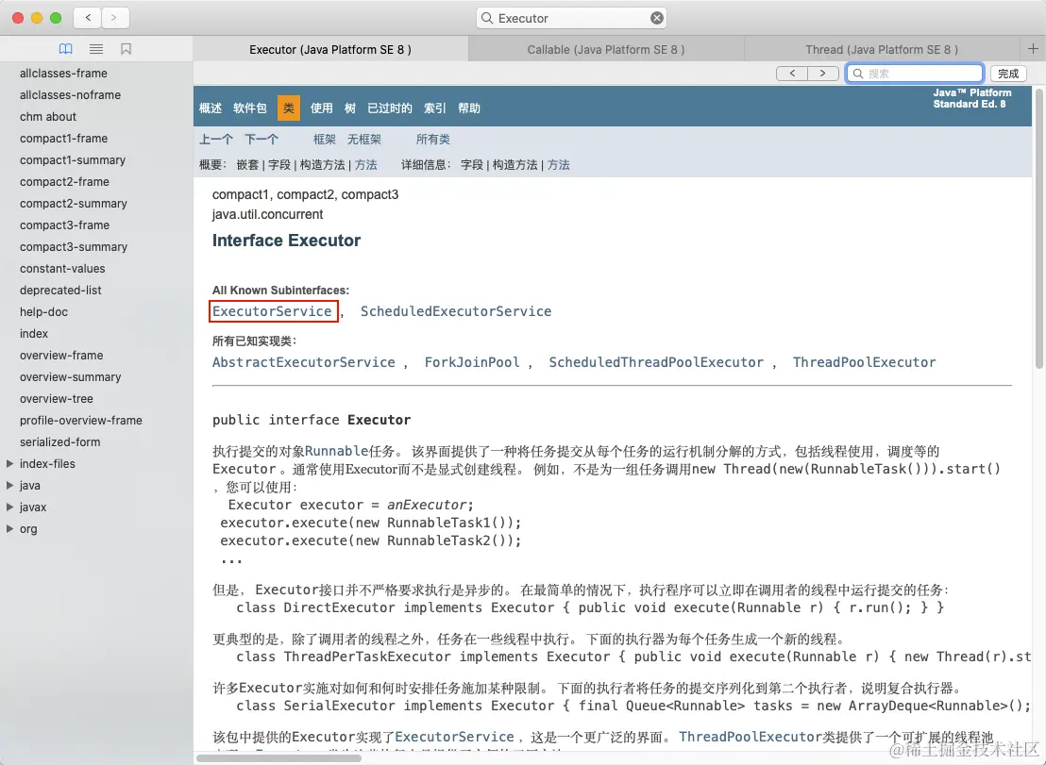The height and width of the screenshot is (765, 1046).
Task: Open the table of contents book icon
Action: point(65,48)
